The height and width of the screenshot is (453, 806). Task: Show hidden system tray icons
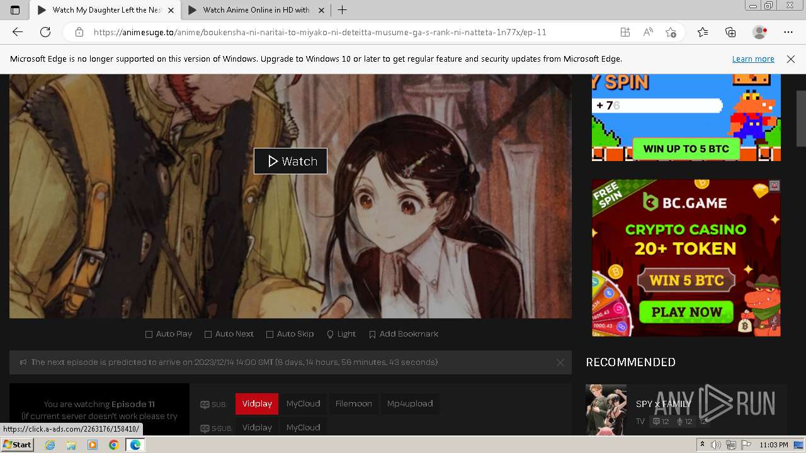click(702, 445)
